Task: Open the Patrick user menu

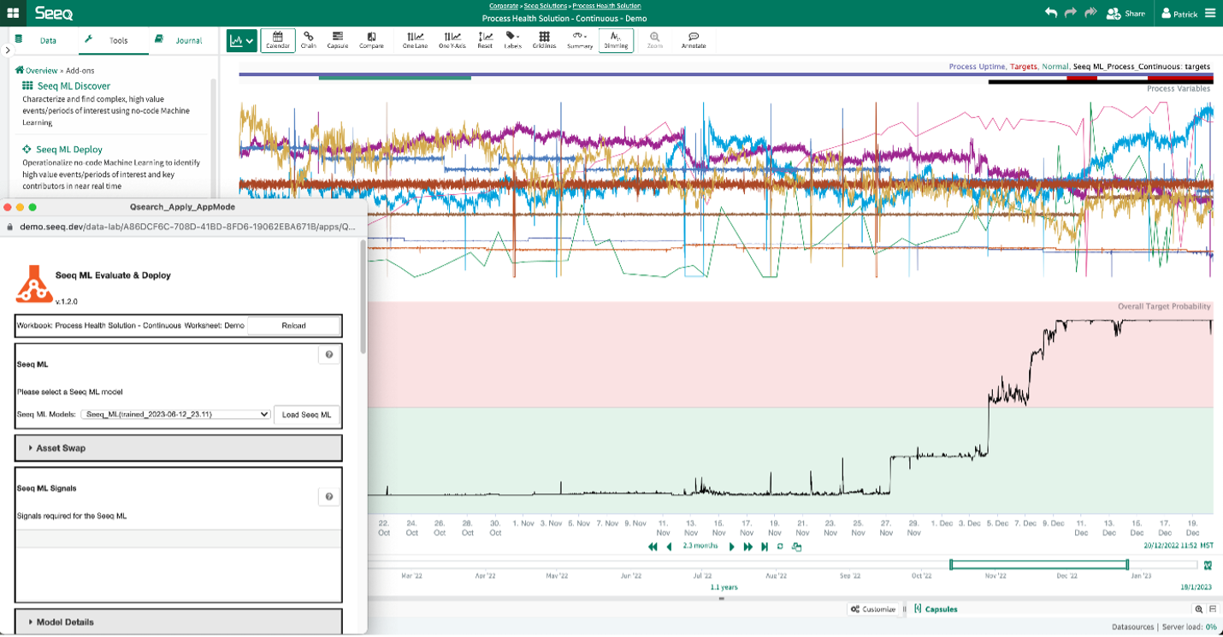Action: tap(1180, 14)
